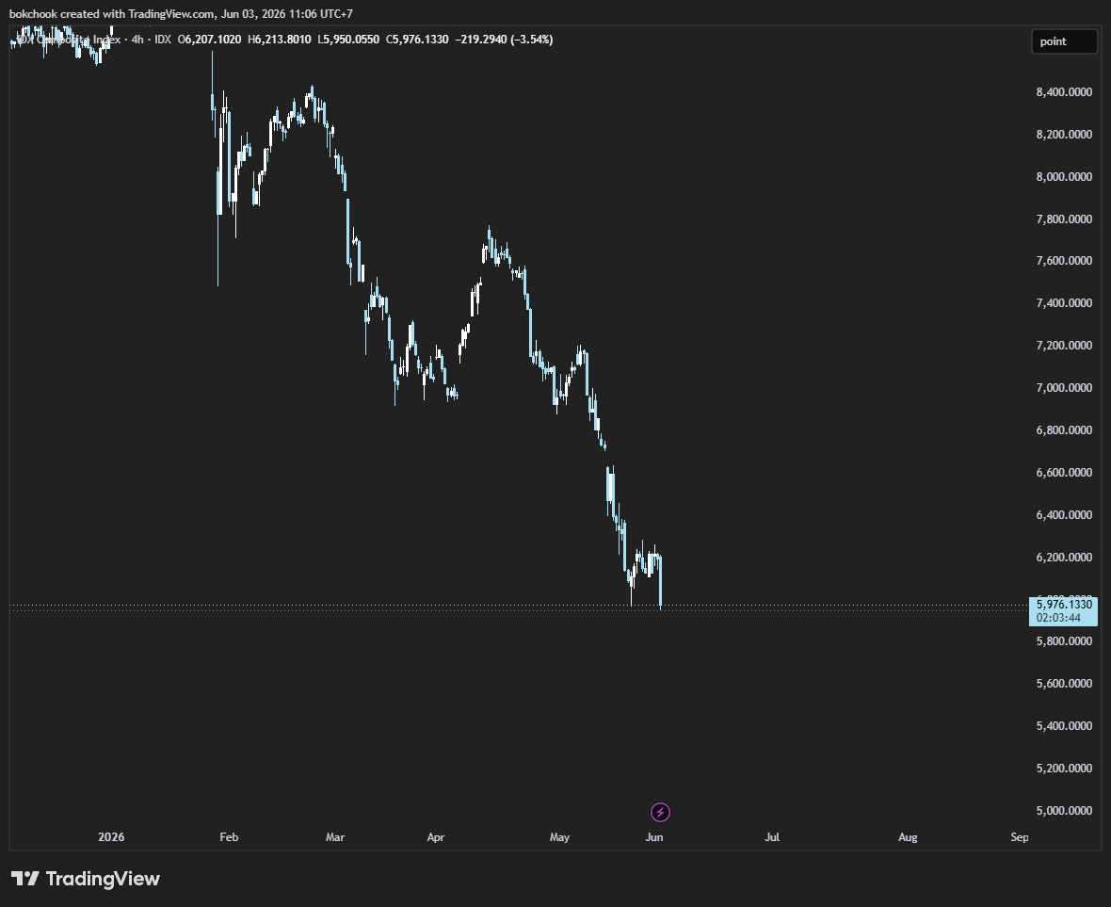
Task: Click the 6,800.0000 price axis label
Action: (x=1064, y=430)
